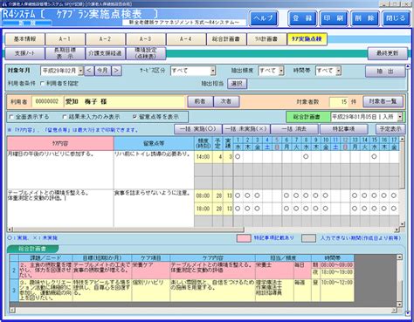414x322 pixels.
Task: Select the テーブルメイトとの環境を整える care content cell
Action: [60, 209]
